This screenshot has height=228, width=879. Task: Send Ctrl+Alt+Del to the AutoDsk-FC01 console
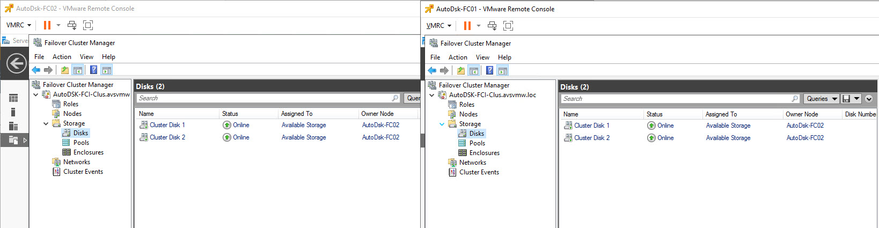pyautogui.click(x=492, y=26)
